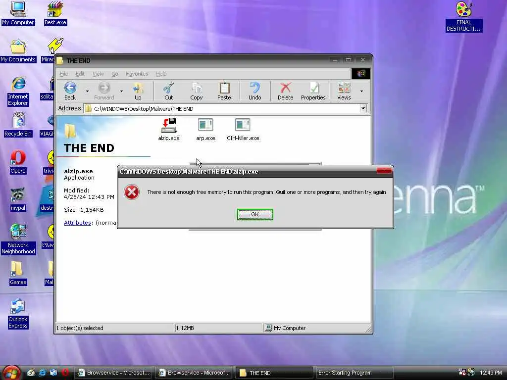Go Up one folder level
507x380 pixels.
pyautogui.click(x=138, y=91)
